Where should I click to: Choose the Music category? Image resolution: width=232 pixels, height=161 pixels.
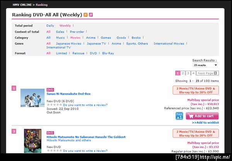[60, 38]
